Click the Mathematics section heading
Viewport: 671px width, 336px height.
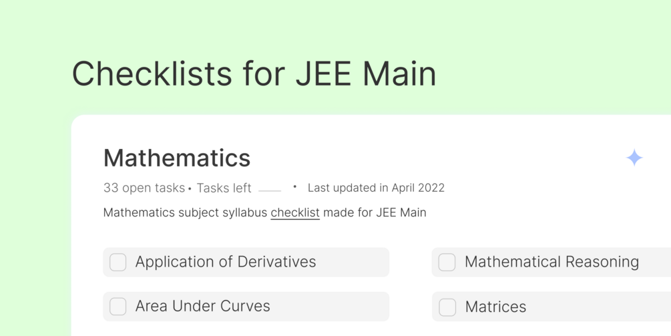click(177, 158)
